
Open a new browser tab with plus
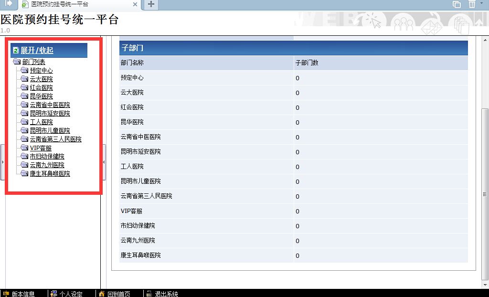pyautogui.click(x=151, y=4)
